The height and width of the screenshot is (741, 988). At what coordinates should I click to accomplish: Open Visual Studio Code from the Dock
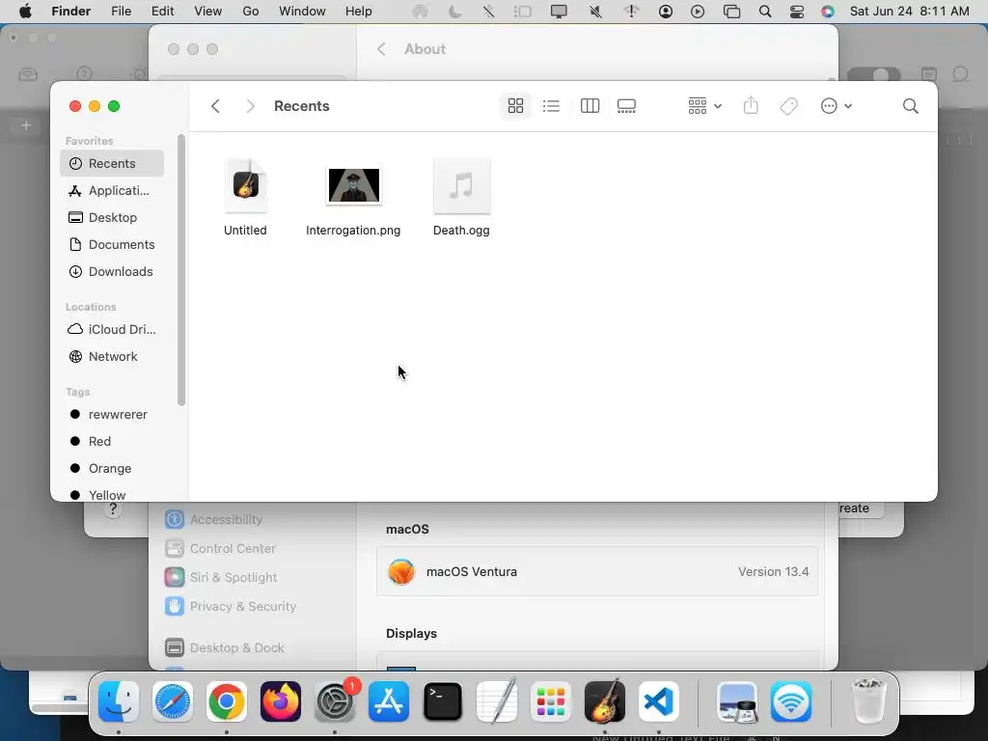tap(658, 701)
